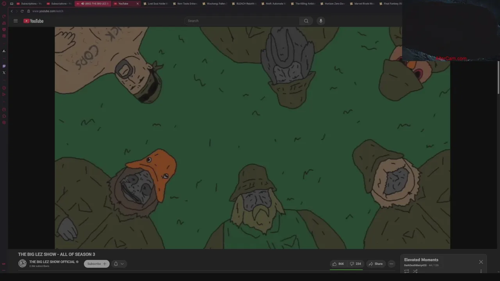Open the YouTube guide hamburger menu
This screenshot has width=500, height=281.
[x=16, y=21]
